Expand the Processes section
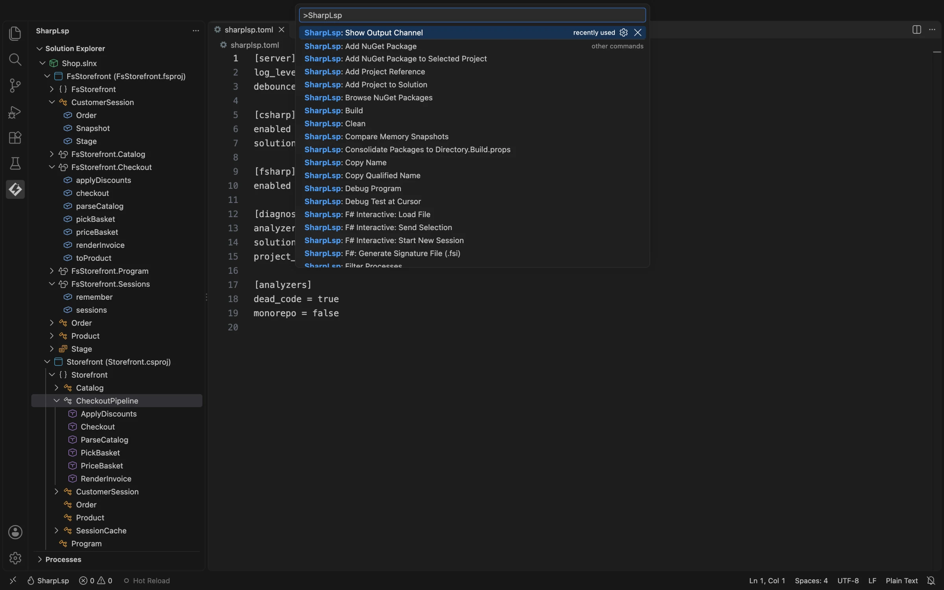Screen dimensions: 944x590 tap(39, 559)
